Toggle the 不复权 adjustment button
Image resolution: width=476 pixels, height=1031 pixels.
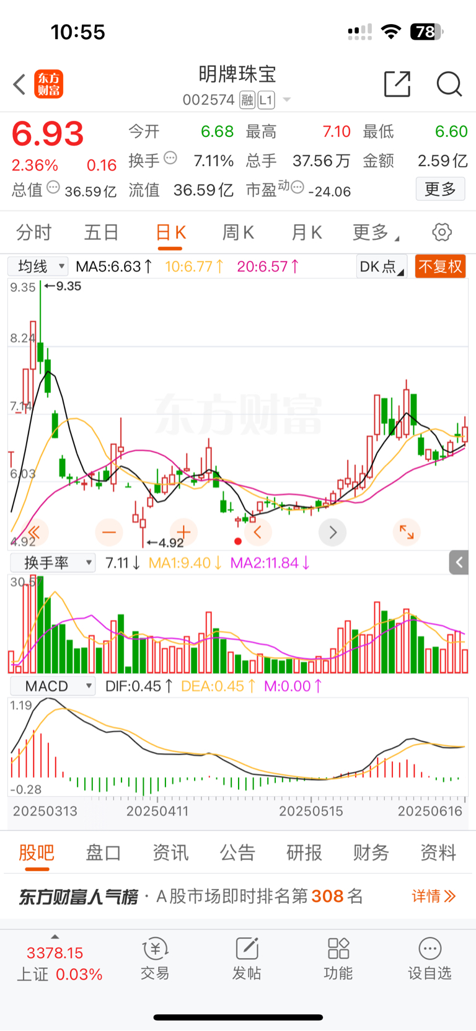(x=441, y=267)
